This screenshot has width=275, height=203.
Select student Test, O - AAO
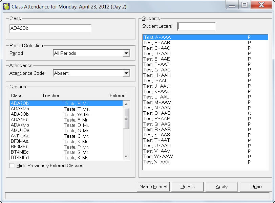pos(157,113)
